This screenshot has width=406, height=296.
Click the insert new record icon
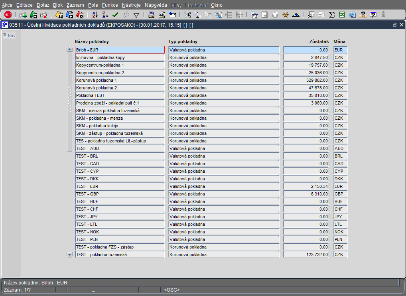[23, 15]
